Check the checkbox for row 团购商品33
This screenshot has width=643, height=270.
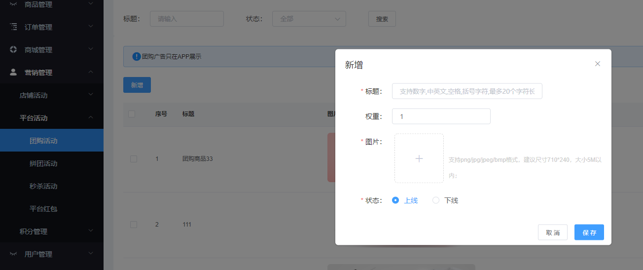[x=133, y=159]
